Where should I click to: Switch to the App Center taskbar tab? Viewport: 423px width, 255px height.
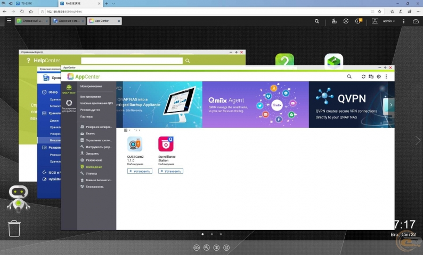[104, 21]
